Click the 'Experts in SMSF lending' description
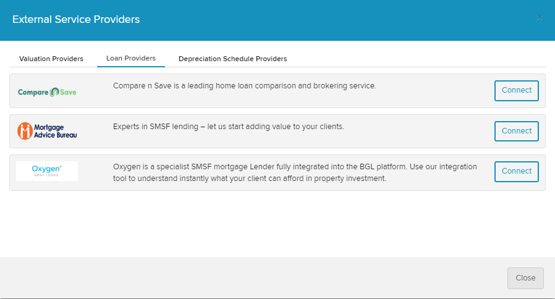This screenshot has width=555, height=299. click(x=228, y=127)
